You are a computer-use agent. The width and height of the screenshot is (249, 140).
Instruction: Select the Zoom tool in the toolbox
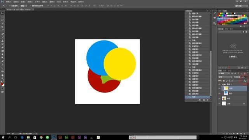pos(2,79)
